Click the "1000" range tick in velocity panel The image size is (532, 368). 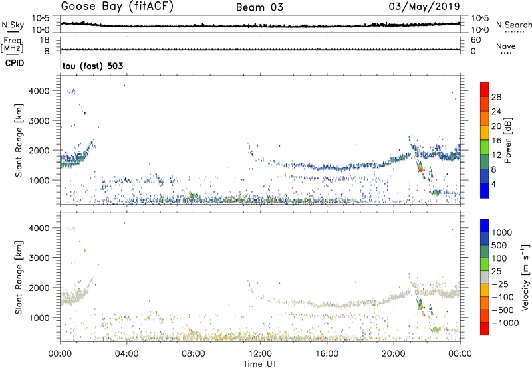pyautogui.click(x=39, y=318)
